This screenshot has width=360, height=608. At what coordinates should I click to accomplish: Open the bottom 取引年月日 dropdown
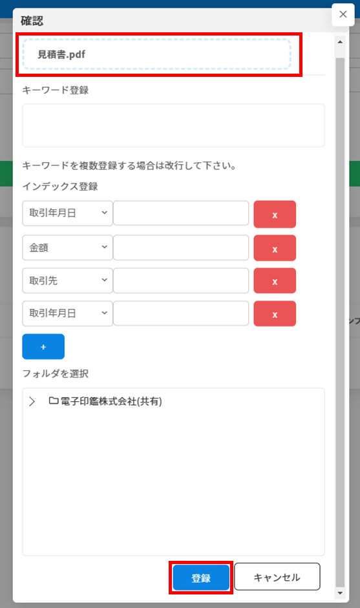click(x=67, y=313)
